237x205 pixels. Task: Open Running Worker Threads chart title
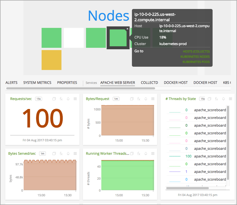107,153
